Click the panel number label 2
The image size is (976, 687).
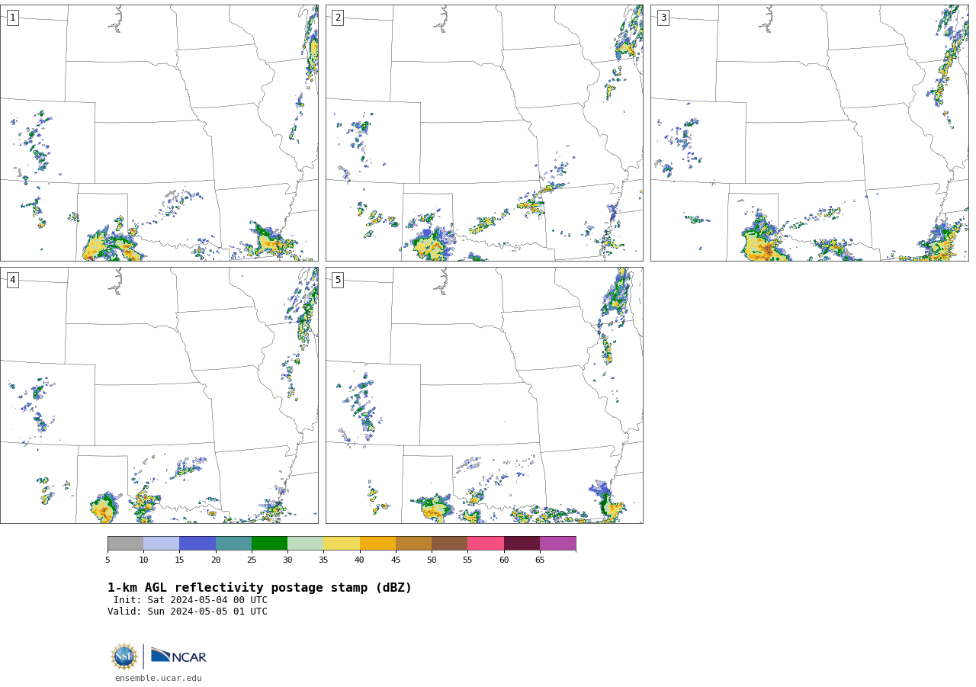338,18
